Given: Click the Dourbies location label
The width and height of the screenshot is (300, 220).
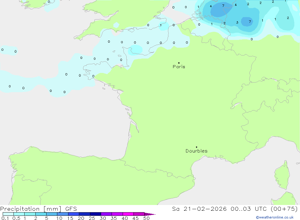Looking at the screenshot, I should [196, 151].
